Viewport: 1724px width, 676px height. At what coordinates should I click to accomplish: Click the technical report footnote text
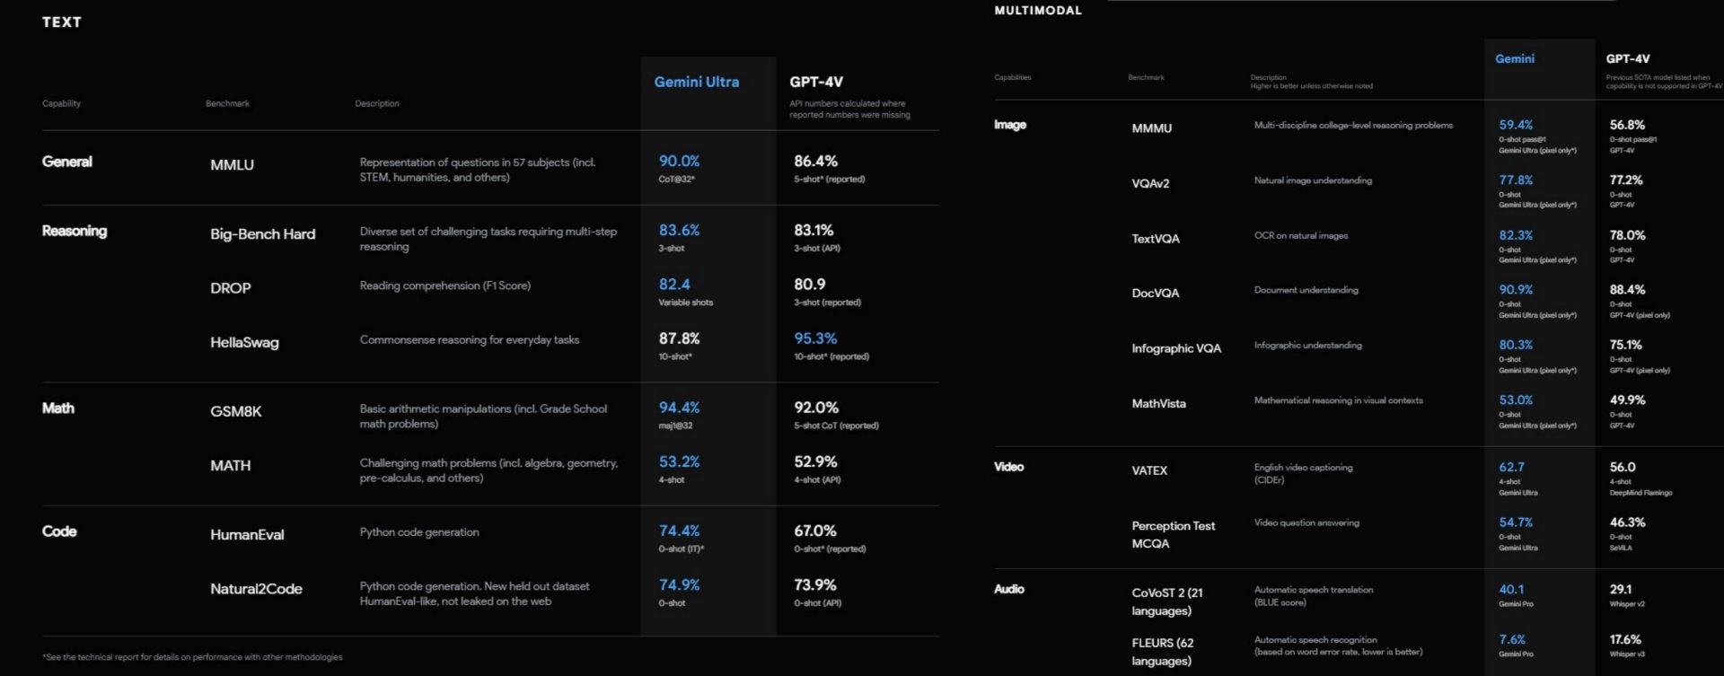[x=192, y=657]
